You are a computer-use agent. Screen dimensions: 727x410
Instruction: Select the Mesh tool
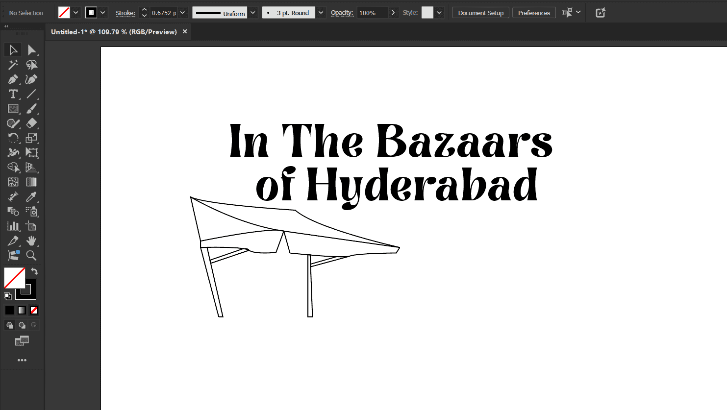coord(13,182)
